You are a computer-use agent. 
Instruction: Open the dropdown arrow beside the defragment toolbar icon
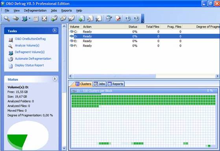click(30, 18)
